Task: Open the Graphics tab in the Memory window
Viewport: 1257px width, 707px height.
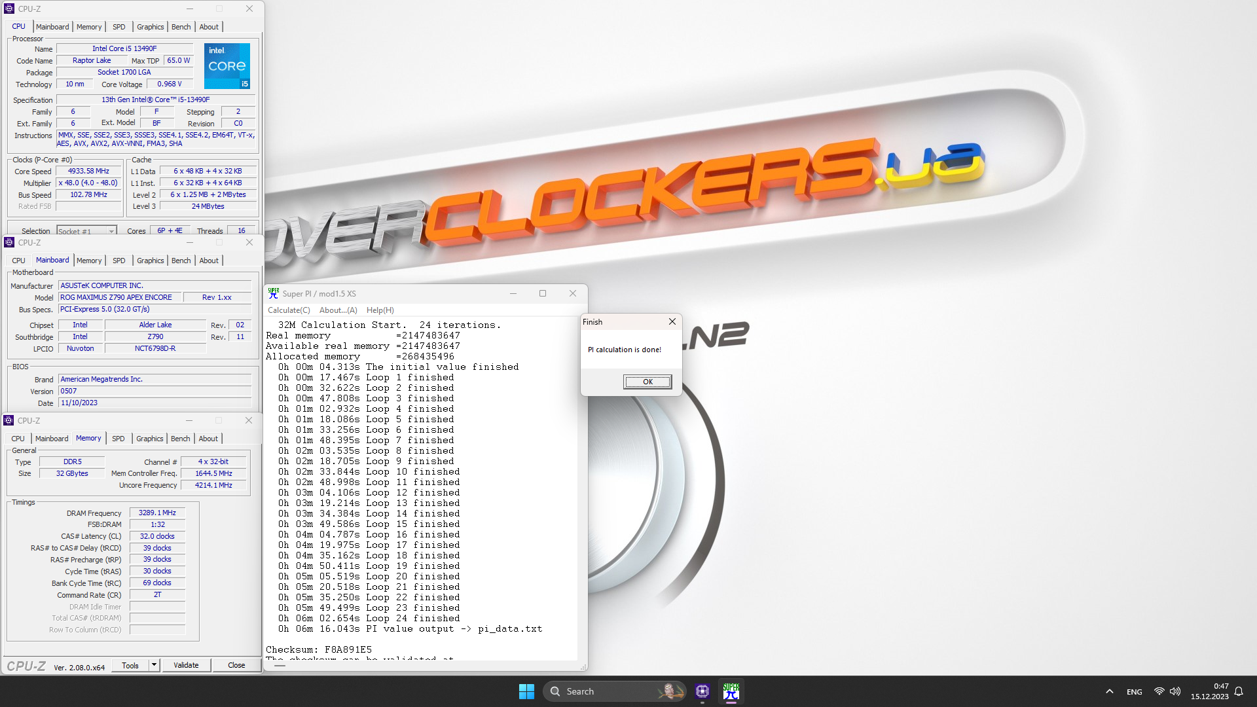Action: tap(149, 439)
